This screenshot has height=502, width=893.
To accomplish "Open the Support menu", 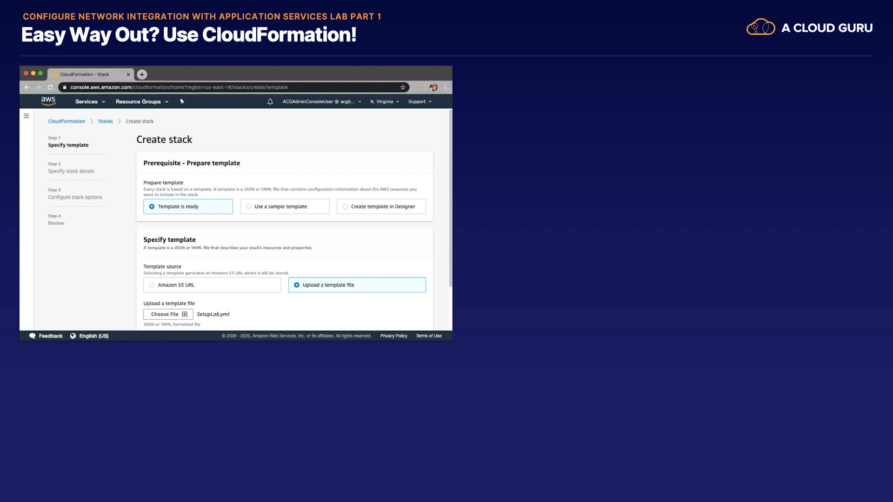I will coord(420,101).
